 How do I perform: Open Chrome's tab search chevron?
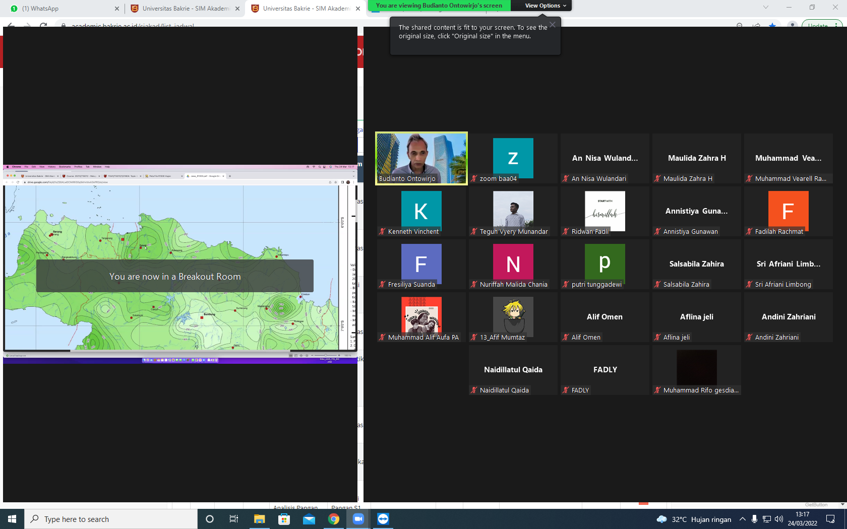pos(766,7)
